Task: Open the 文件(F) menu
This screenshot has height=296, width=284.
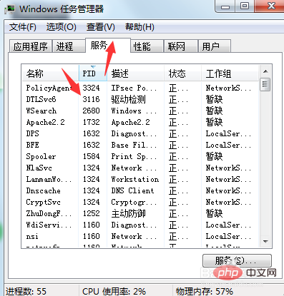Action: point(23,27)
